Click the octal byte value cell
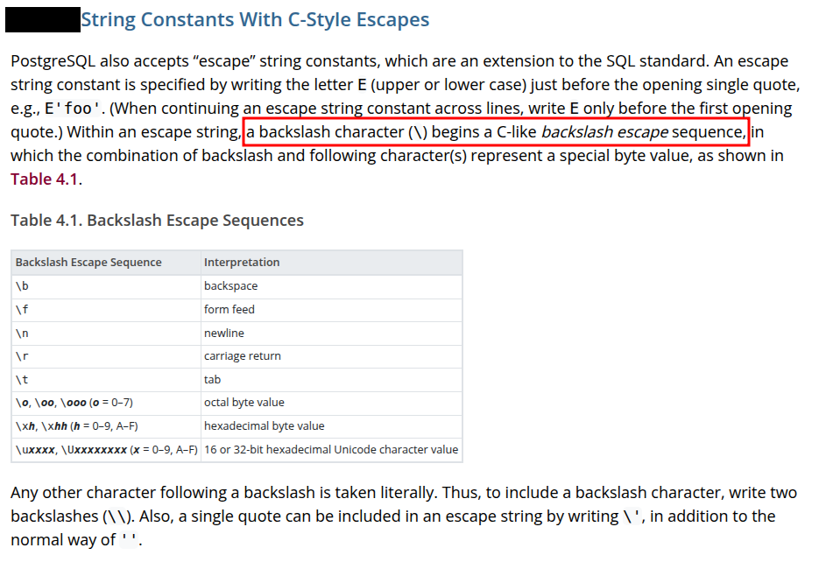826x562 pixels. pyautogui.click(x=244, y=403)
